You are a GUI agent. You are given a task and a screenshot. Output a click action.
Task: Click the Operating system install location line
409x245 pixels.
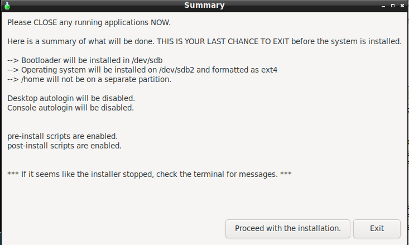142,70
